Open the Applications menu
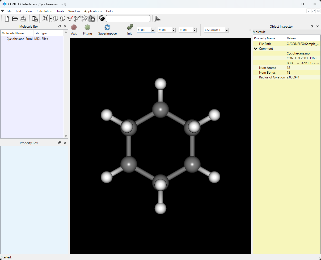 click(93, 11)
